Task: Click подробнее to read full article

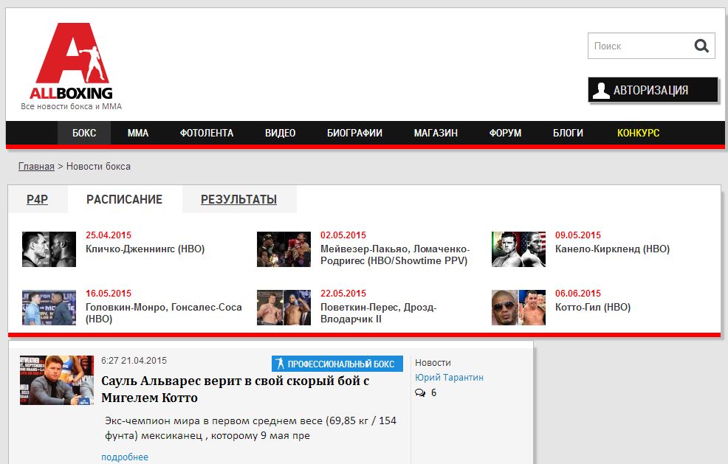Action: (125, 457)
